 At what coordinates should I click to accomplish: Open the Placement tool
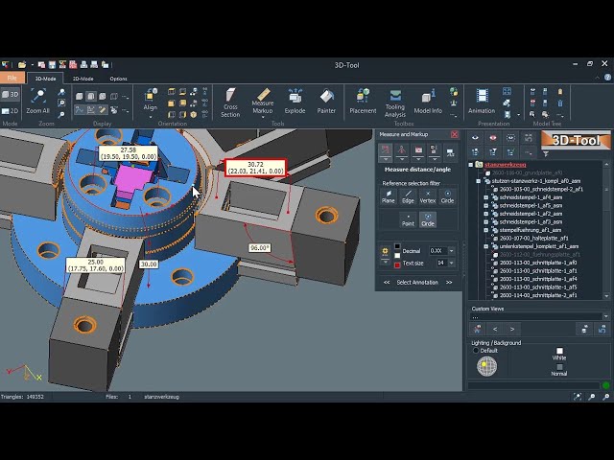tap(363, 101)
